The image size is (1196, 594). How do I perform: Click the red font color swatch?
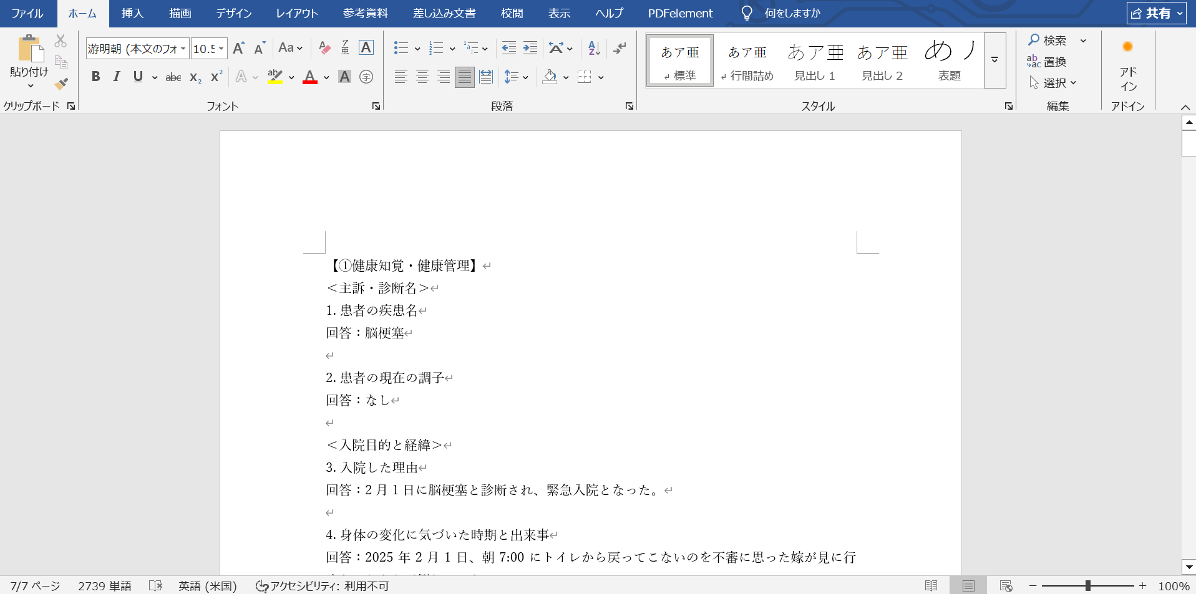click(310, 77)
